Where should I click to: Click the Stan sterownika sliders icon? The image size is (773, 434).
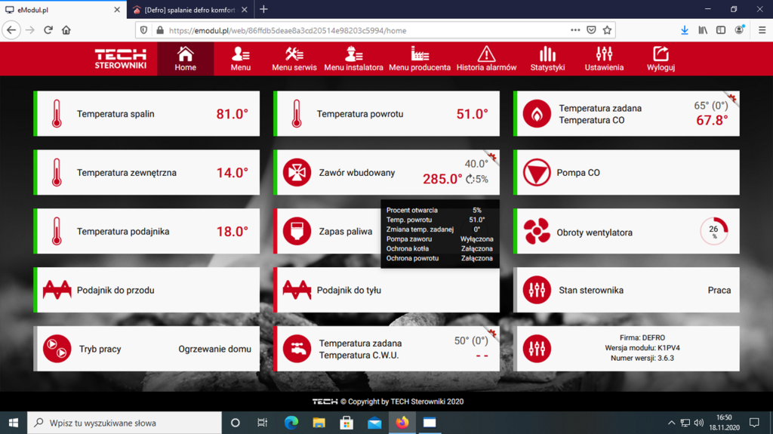(537, 290)
